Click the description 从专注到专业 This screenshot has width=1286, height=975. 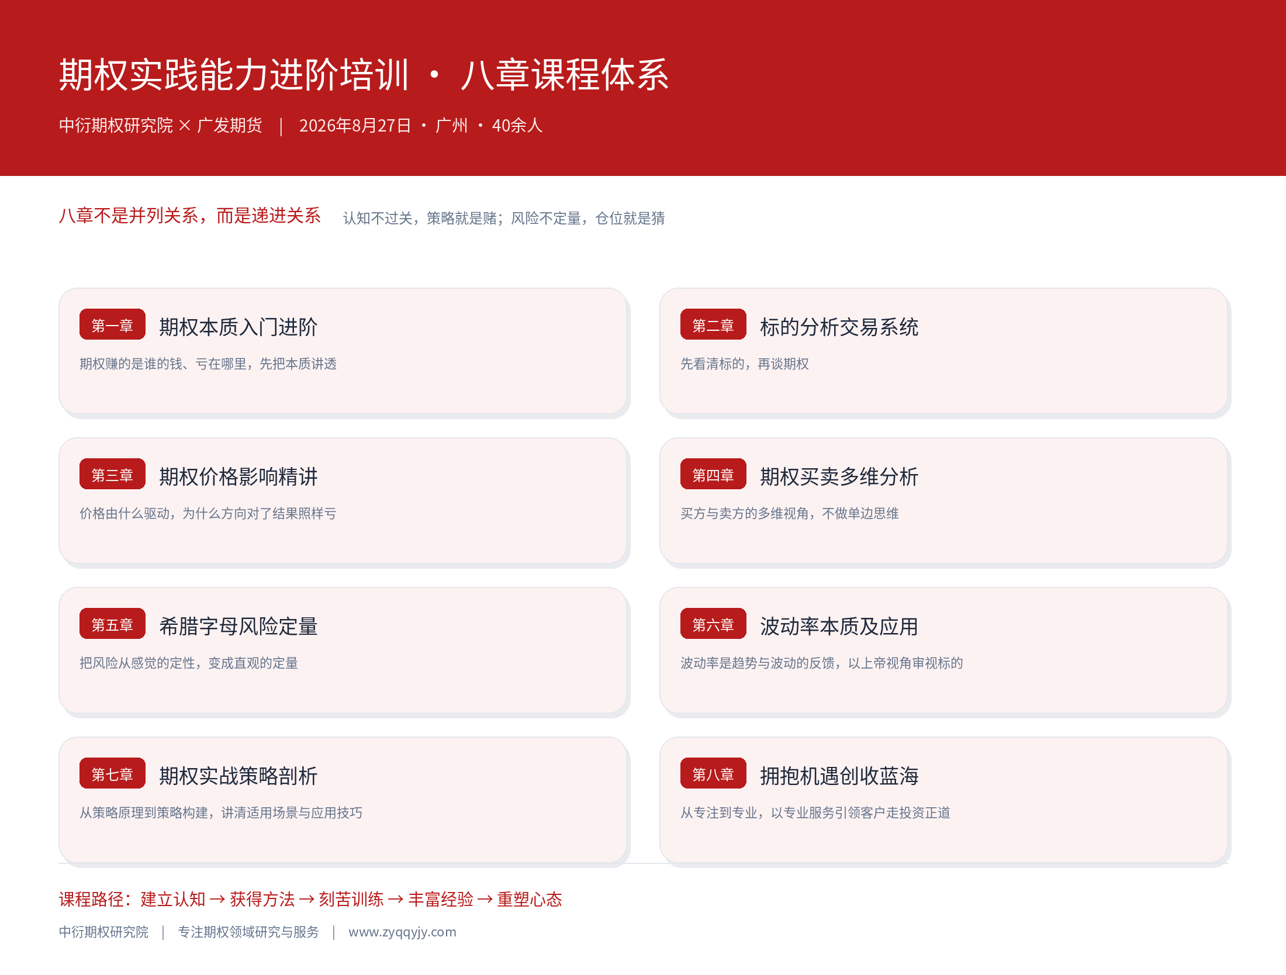(719, 812)
